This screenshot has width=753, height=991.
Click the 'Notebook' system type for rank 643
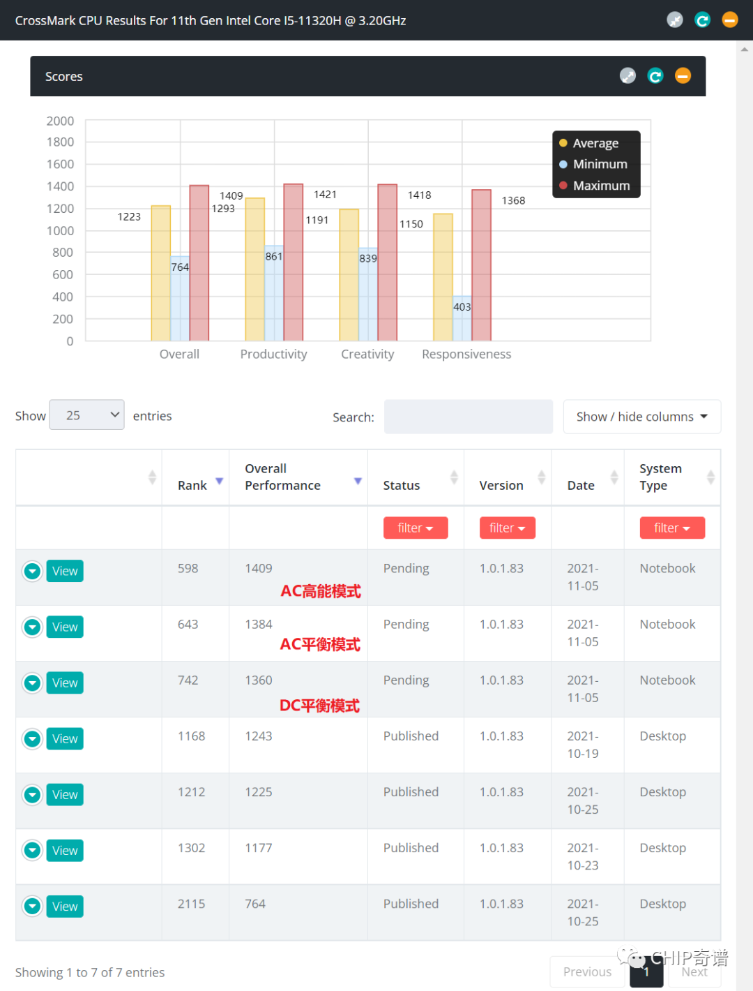(668, 624)
